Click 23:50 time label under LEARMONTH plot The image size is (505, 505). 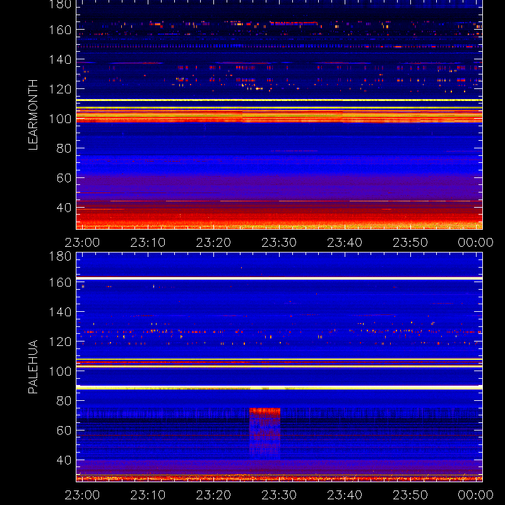tap(410, 242)
